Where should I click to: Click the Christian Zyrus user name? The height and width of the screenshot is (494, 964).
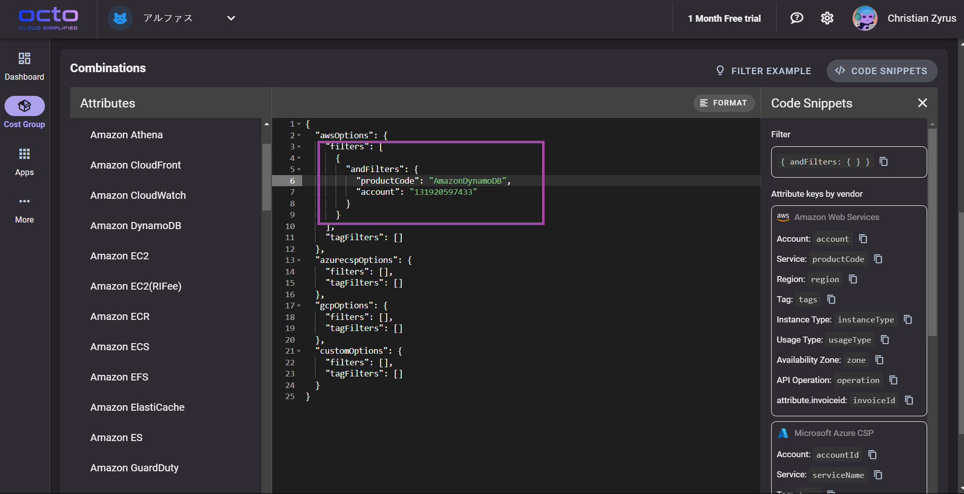pos(922,18)
